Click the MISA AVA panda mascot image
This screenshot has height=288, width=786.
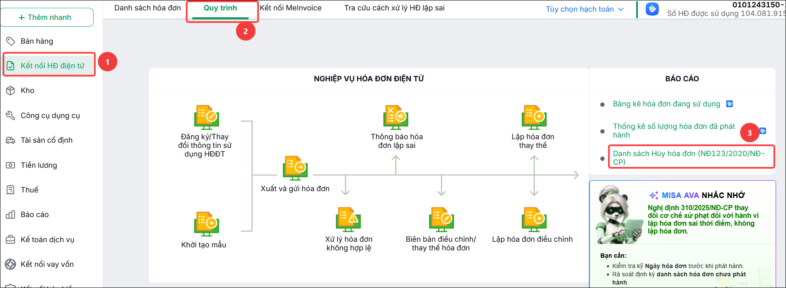(619, 214)
